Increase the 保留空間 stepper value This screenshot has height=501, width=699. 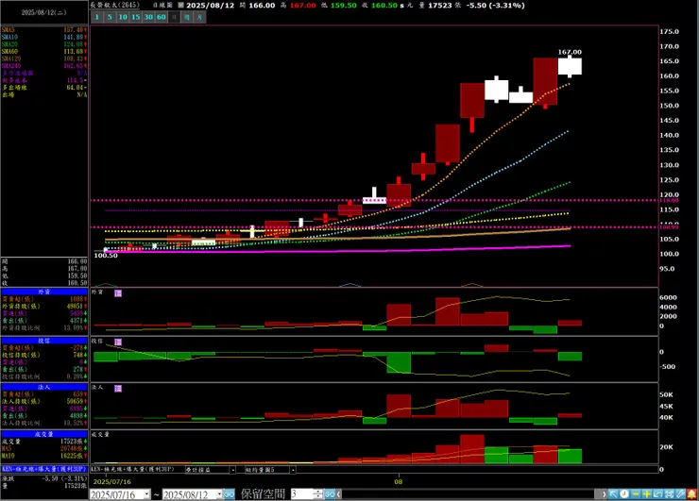coord(317,493)
